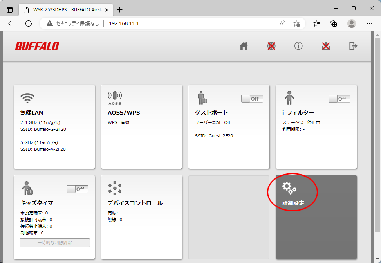Open the 無線LAN Wi-Fi icon

[x=27, y=98]
